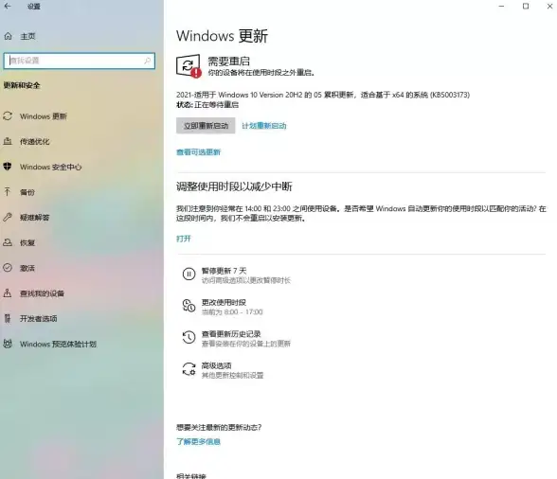Viewport: 557px width, 479px height.
Task: Click the 立即重新启动 button
Action: point(206,126)
